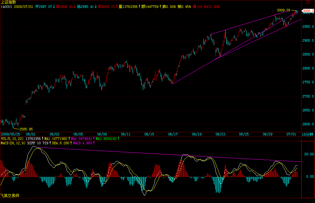The width and height of the screenshot is (315, 203).
Task: Click the 2700.0 price axis label
Action: [x=308, y=96]
